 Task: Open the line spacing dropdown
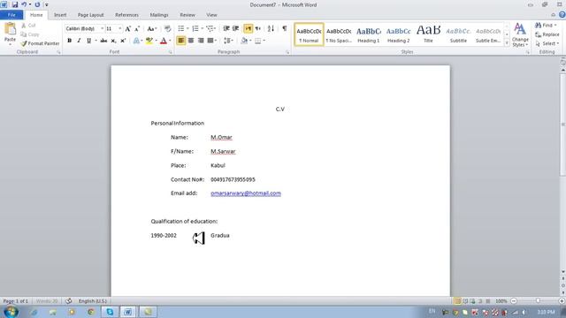pyautogui.click(x=228, y=41)
